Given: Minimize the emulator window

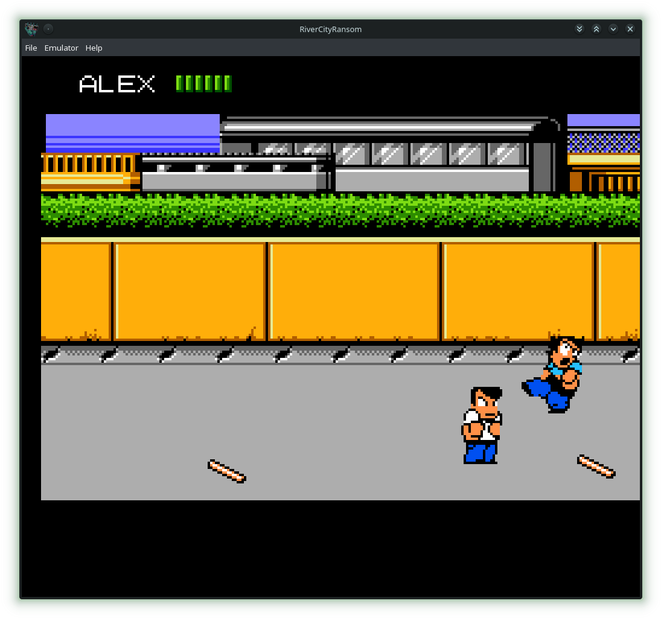Looking at the screenshot, I should 613,29.
